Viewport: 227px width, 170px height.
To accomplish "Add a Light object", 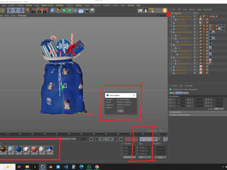I will click(92, 10).
